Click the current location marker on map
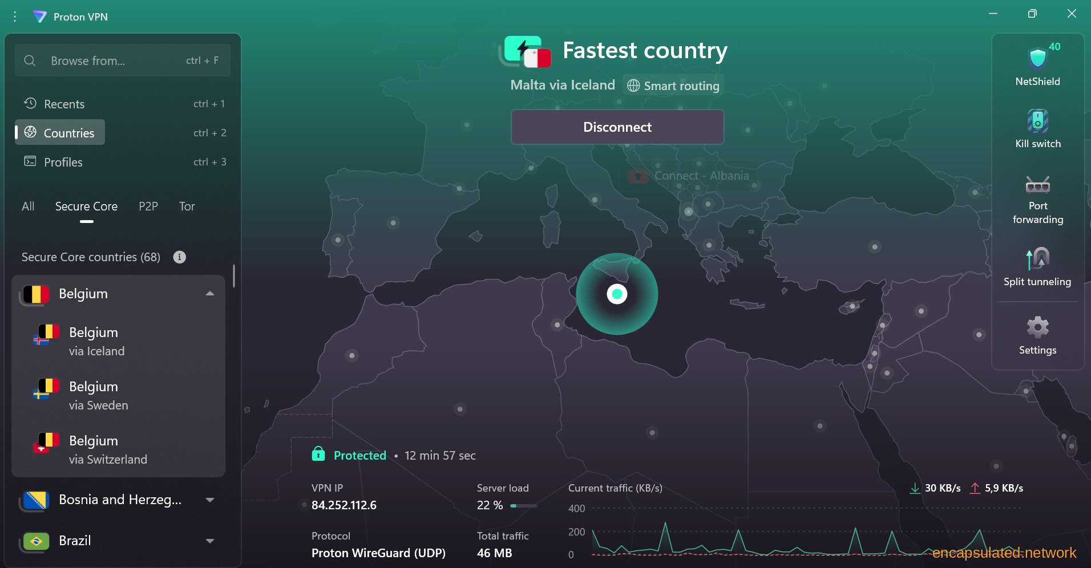The width and height of the screenshot is (1091, 568). click(617, 294)
